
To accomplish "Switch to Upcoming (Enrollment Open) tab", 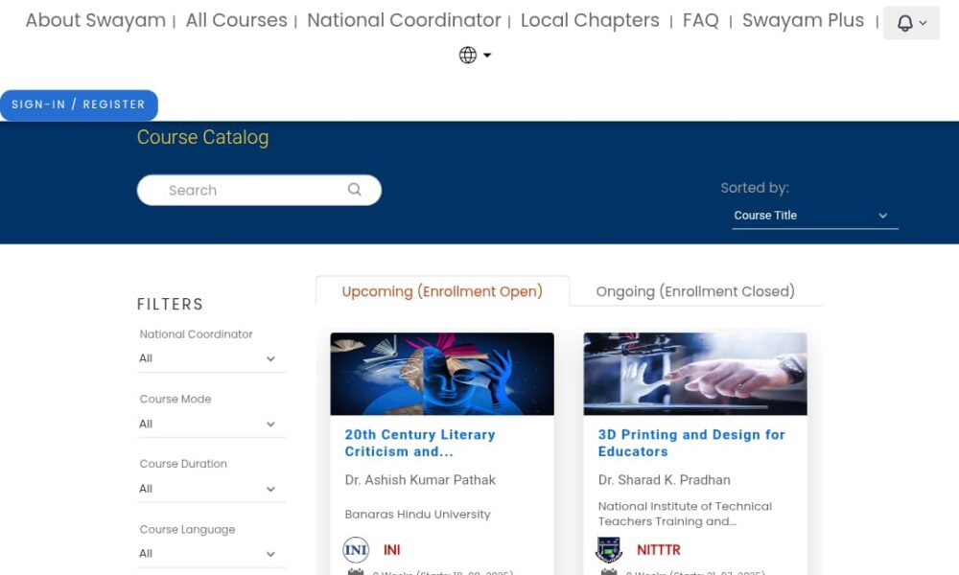I will coord(442,291).
